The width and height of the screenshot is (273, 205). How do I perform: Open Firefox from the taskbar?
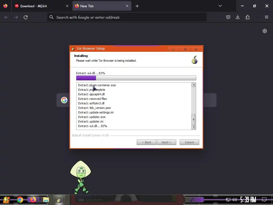33,199
